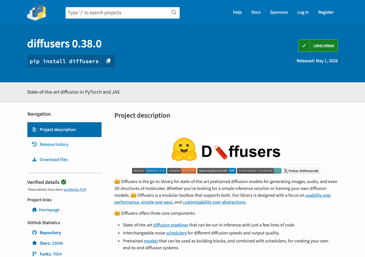Viewport: 365px width, 257px height.
Task: Click Log in in the header
Action: (x=303, y=12)
